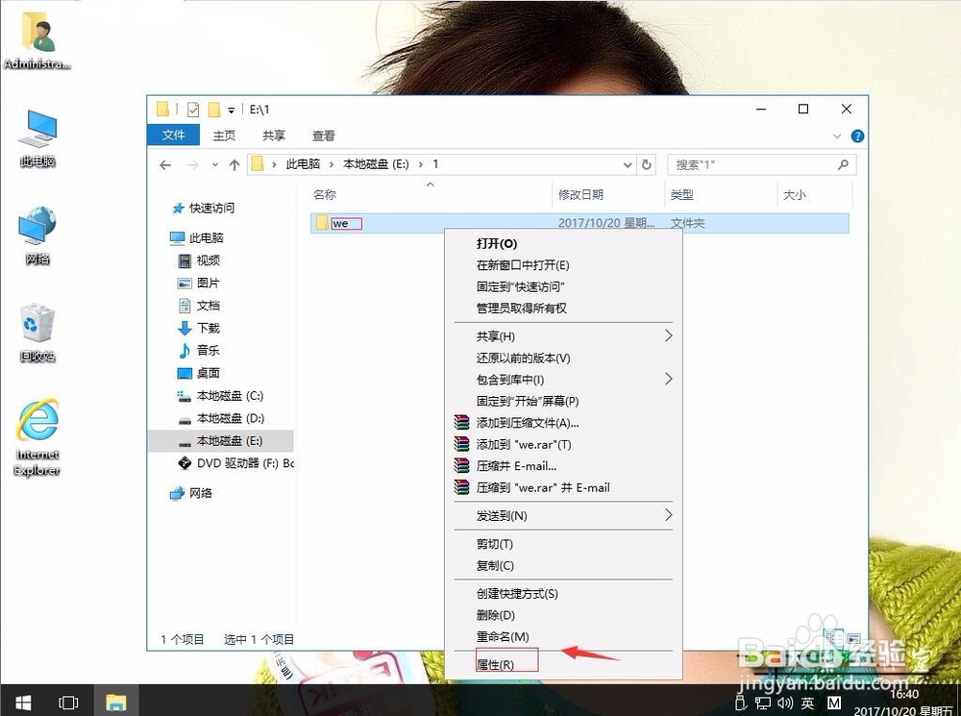Choose 还原以前的版本(V)
The height and width of the screenshot is (716, 961).
click(x=563, y=358)
